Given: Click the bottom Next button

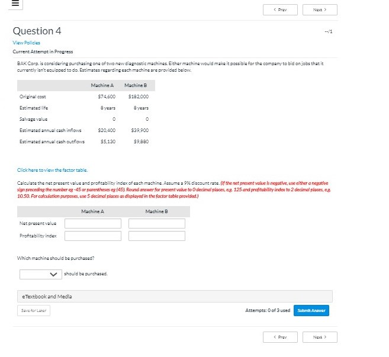Looking at the screenshot, I should point(320,337).
